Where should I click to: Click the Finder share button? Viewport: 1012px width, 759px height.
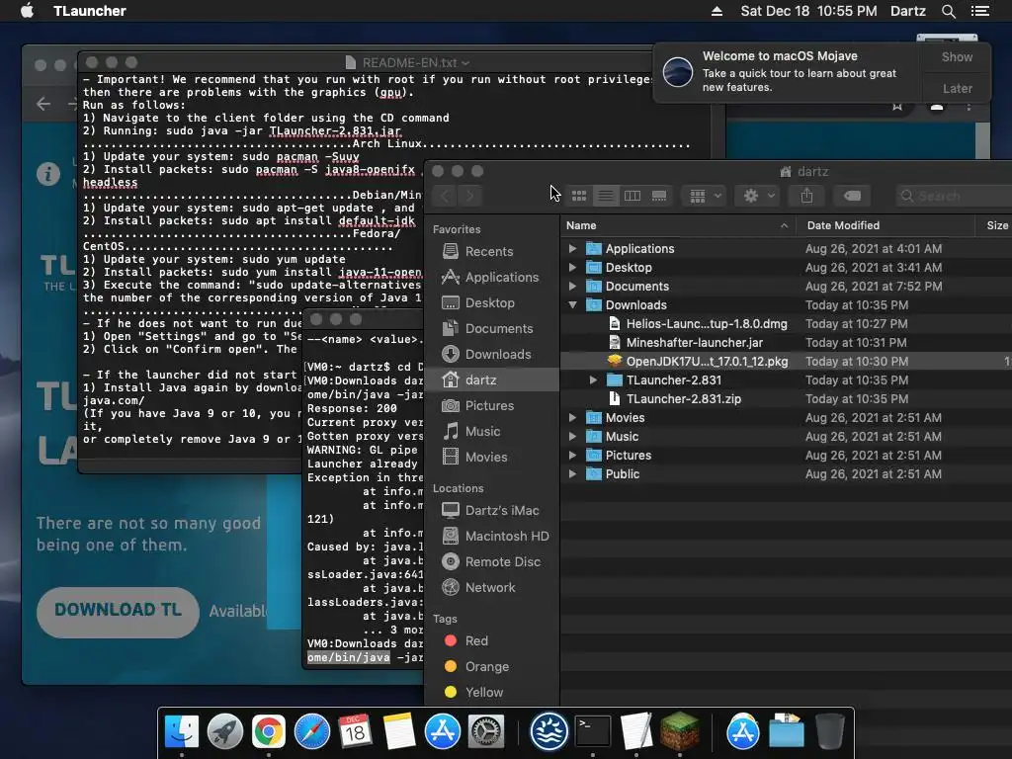coord(806,196)
